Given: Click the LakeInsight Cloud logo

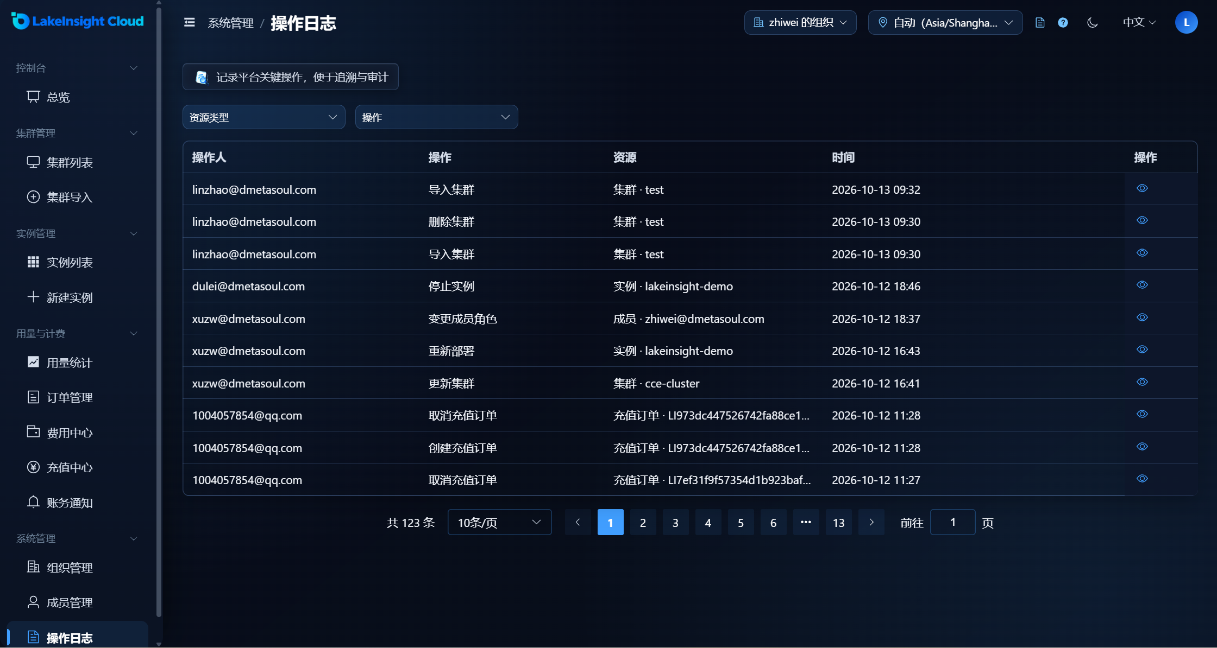Looking at the screenshot, I should click(77, 21).
